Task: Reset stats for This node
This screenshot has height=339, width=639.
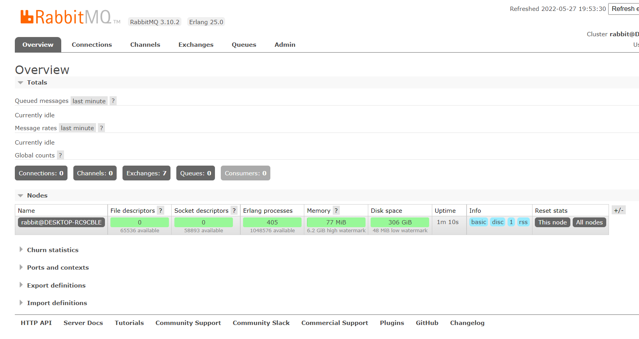Action: tap(552, 222)
